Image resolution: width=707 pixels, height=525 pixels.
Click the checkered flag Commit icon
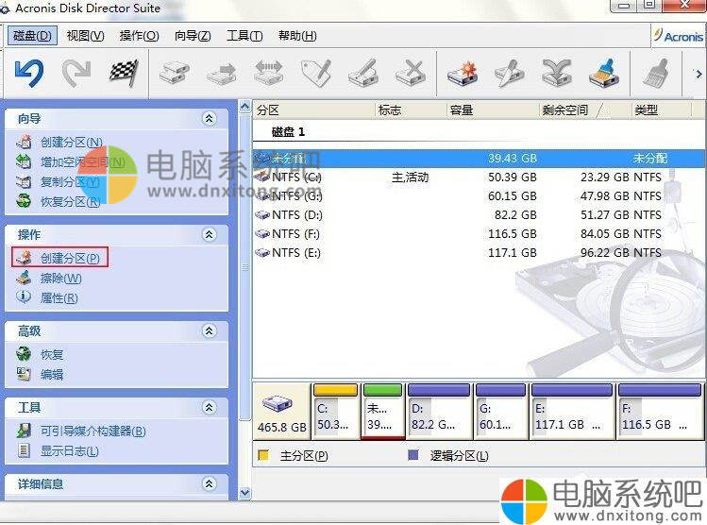[x=124, y=73]
